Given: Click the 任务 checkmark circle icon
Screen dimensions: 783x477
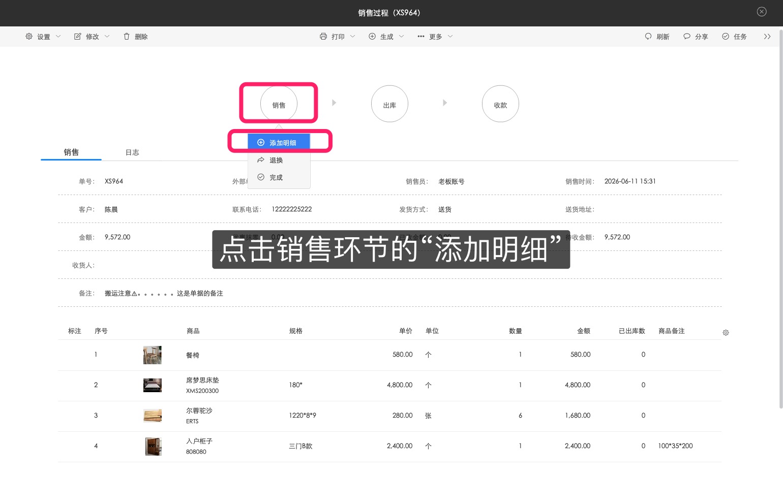Looking at the screenshot, I should coord(726,37).
